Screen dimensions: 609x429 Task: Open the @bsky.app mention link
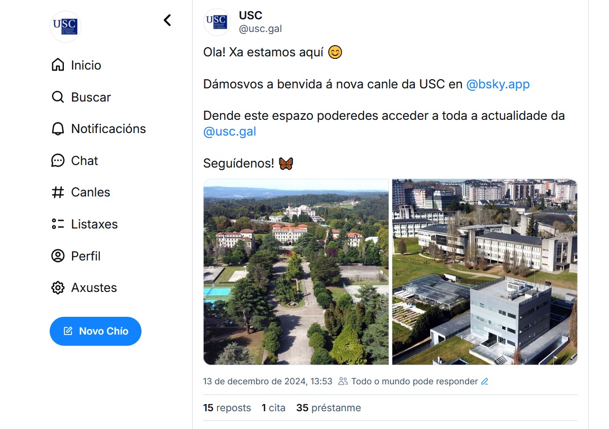[497, 84]
